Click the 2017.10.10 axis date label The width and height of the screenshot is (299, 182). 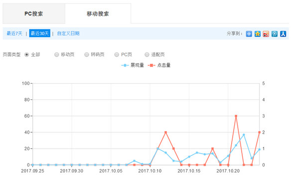(x=150, y=171)
